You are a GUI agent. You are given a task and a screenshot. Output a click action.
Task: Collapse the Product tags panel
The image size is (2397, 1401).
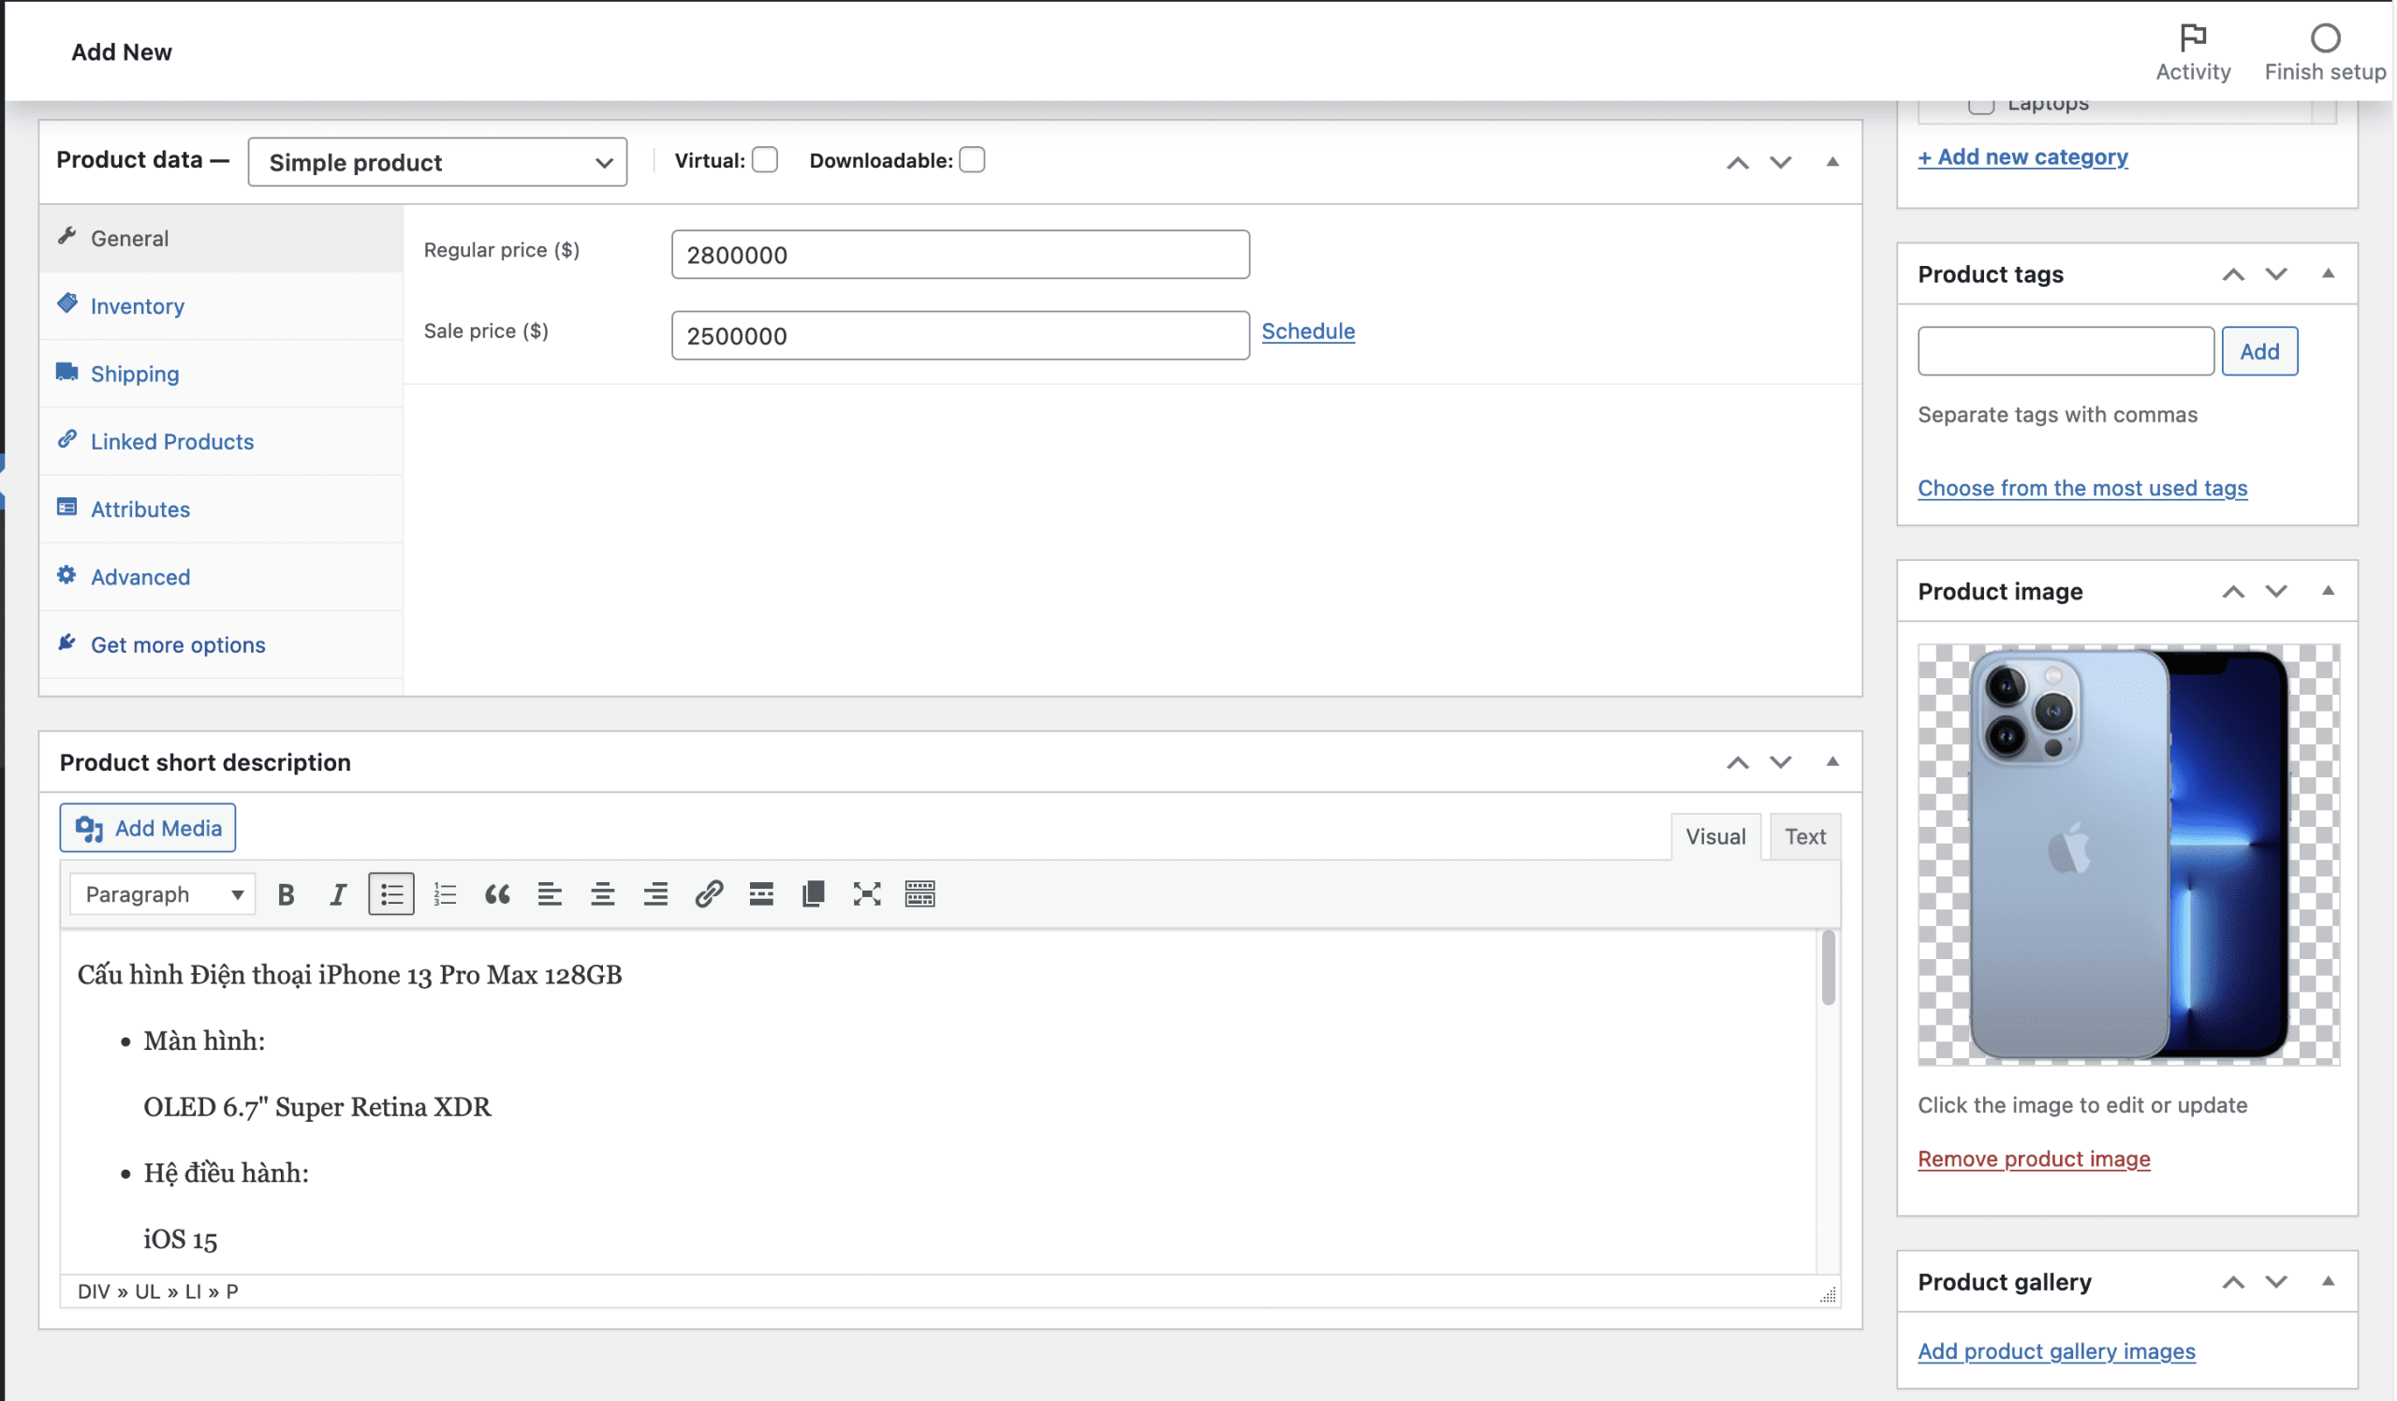(x=2328, y=273)
